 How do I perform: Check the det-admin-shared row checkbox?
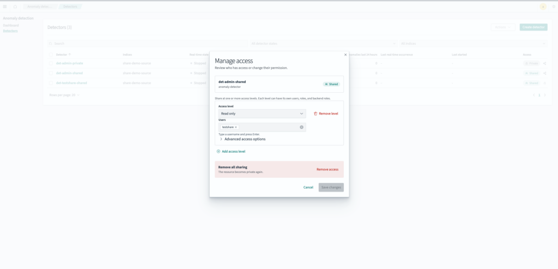[51, 73]
